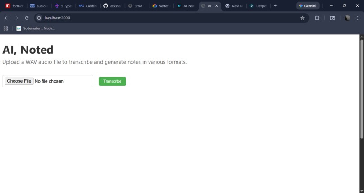Screen dimensions: 364x193
Task: Go back using the browser back arrow
Action: 6,18
